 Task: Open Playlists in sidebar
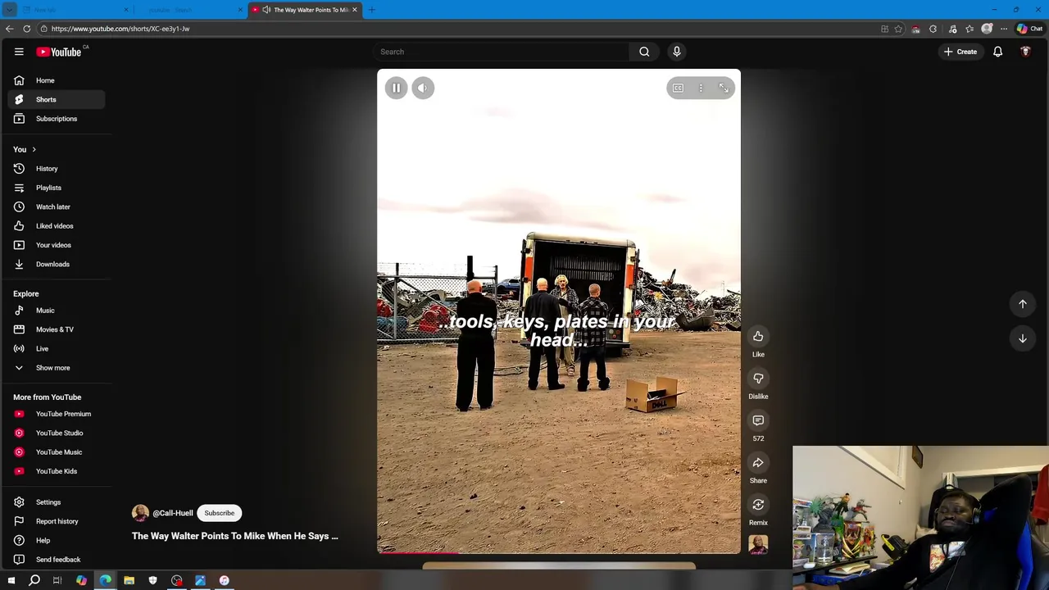[x=57, y=188]
